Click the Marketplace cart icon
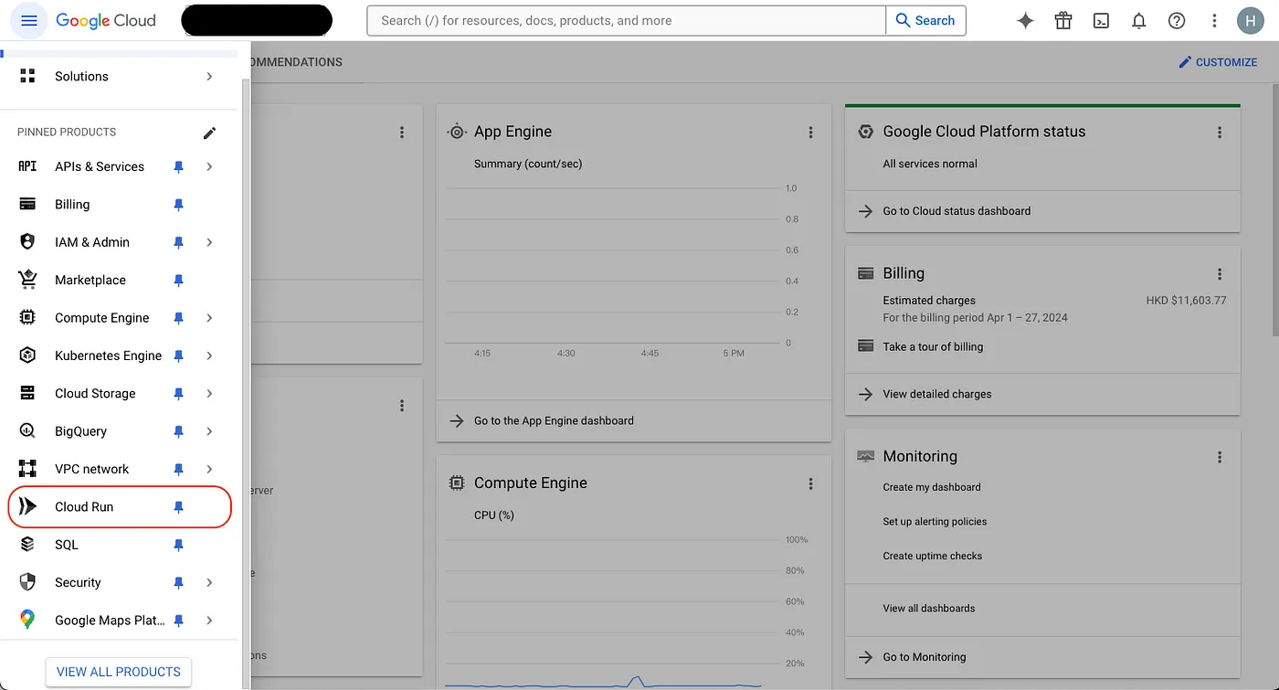Viewport: 1279px width, 690px height. (x=27, y=280)
